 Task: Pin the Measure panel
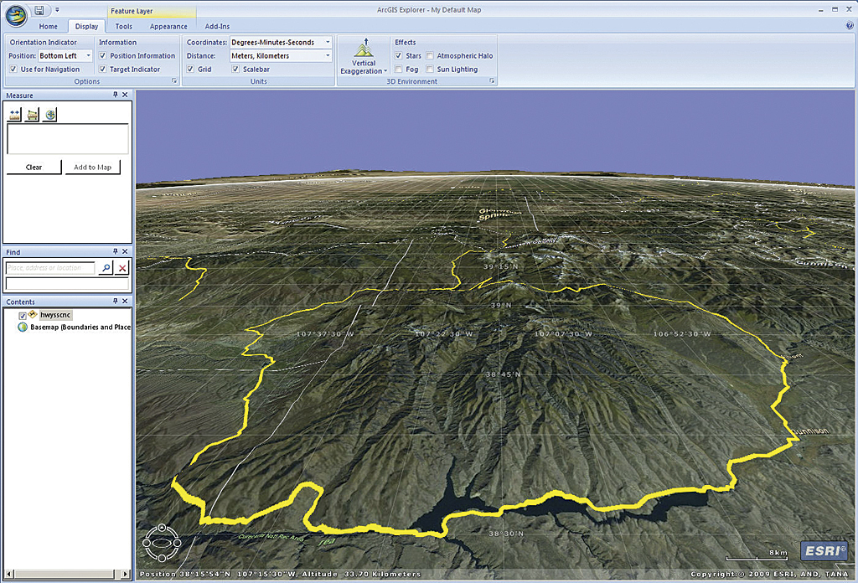coord(116,95)
